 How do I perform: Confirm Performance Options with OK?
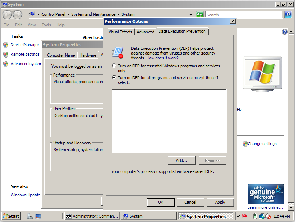[161, 202]
